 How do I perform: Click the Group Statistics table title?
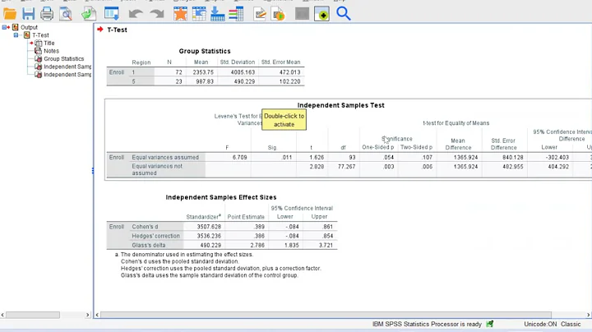[205, 51]
